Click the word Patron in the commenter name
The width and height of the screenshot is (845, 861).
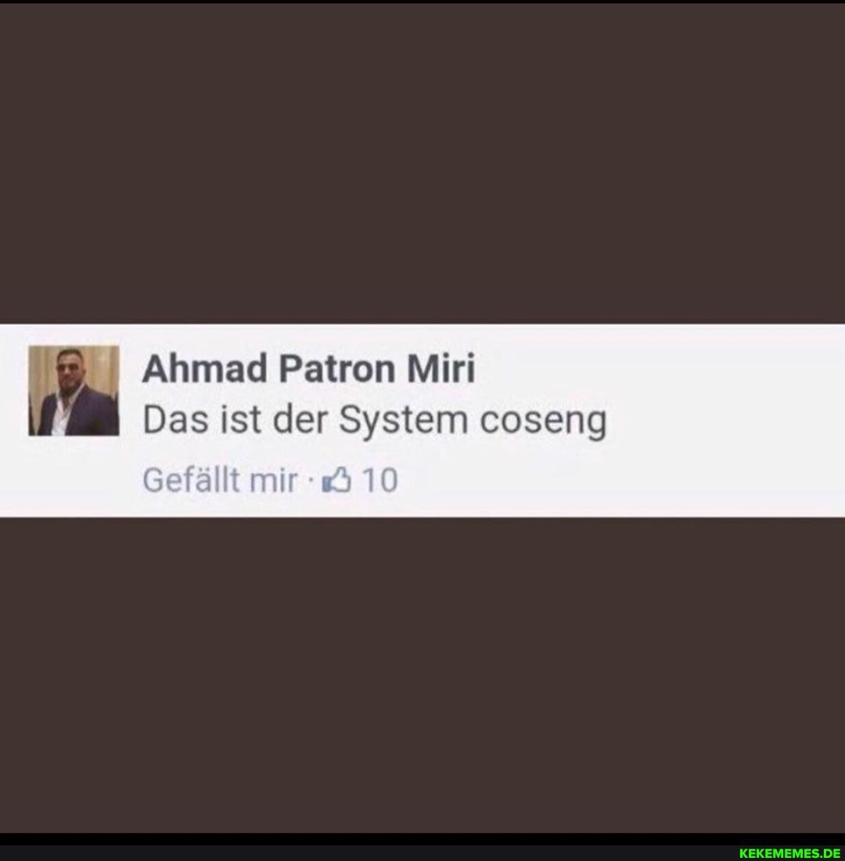tap(336, 369)
